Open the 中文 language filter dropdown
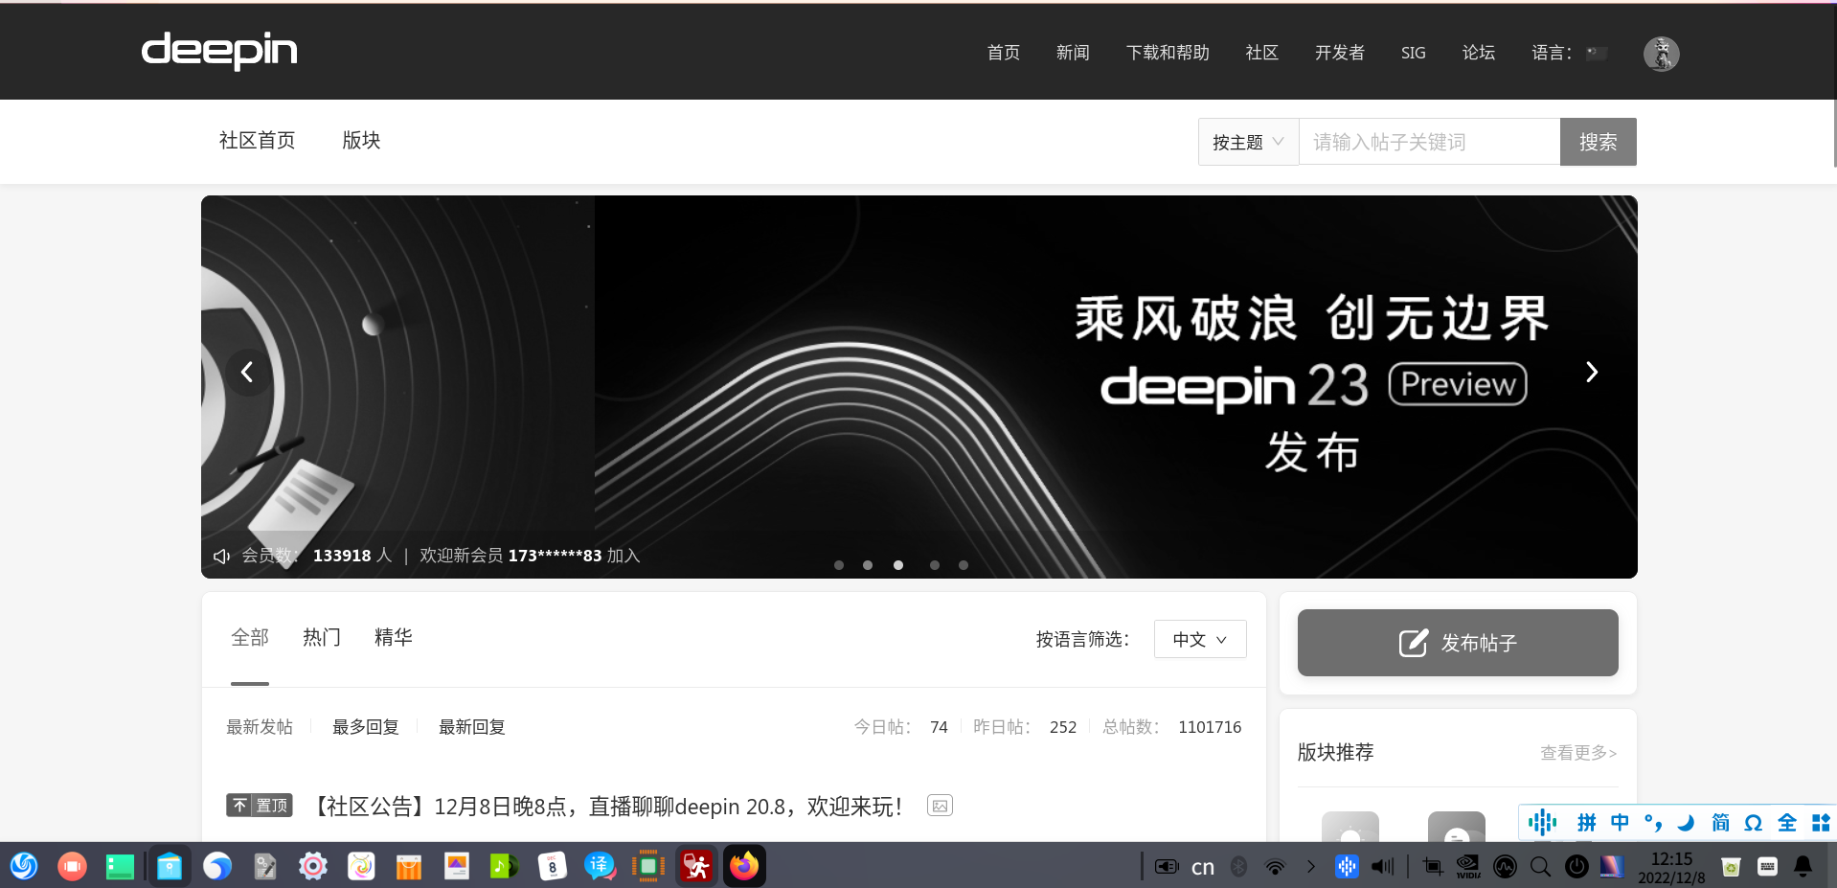Screen dimensions: 1837x888 tap(1199, 639)
